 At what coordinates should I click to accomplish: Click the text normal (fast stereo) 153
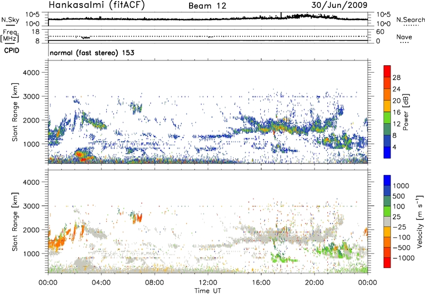pyautogui.click(x=92, y=53)
